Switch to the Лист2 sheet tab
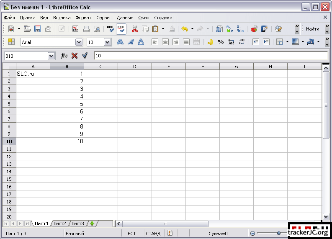This screenshot has width=332, height=239. (x=59, y=224)
